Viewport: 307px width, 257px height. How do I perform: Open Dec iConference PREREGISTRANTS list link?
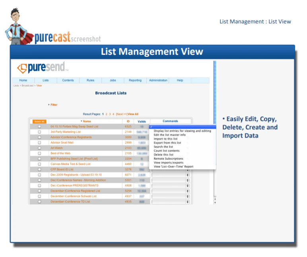[74, 185]
